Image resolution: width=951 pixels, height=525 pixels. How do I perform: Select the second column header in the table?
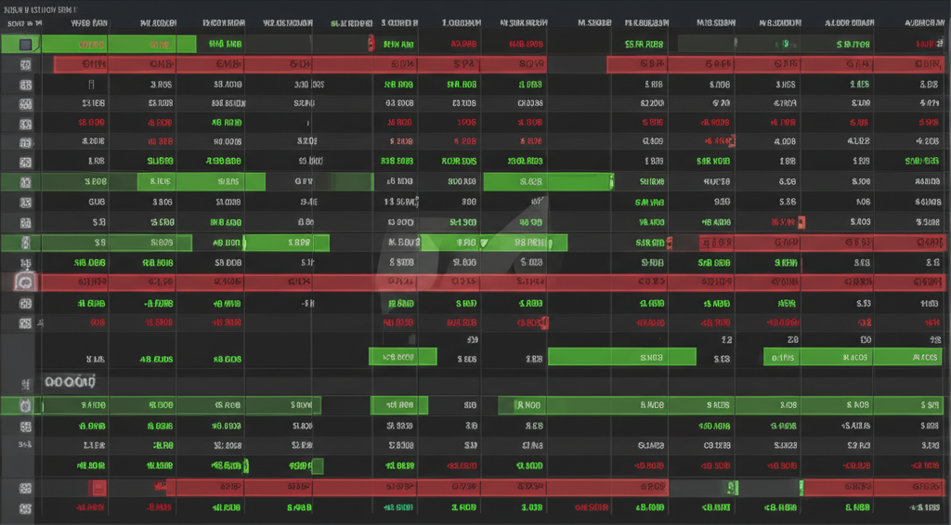point(158,23)
